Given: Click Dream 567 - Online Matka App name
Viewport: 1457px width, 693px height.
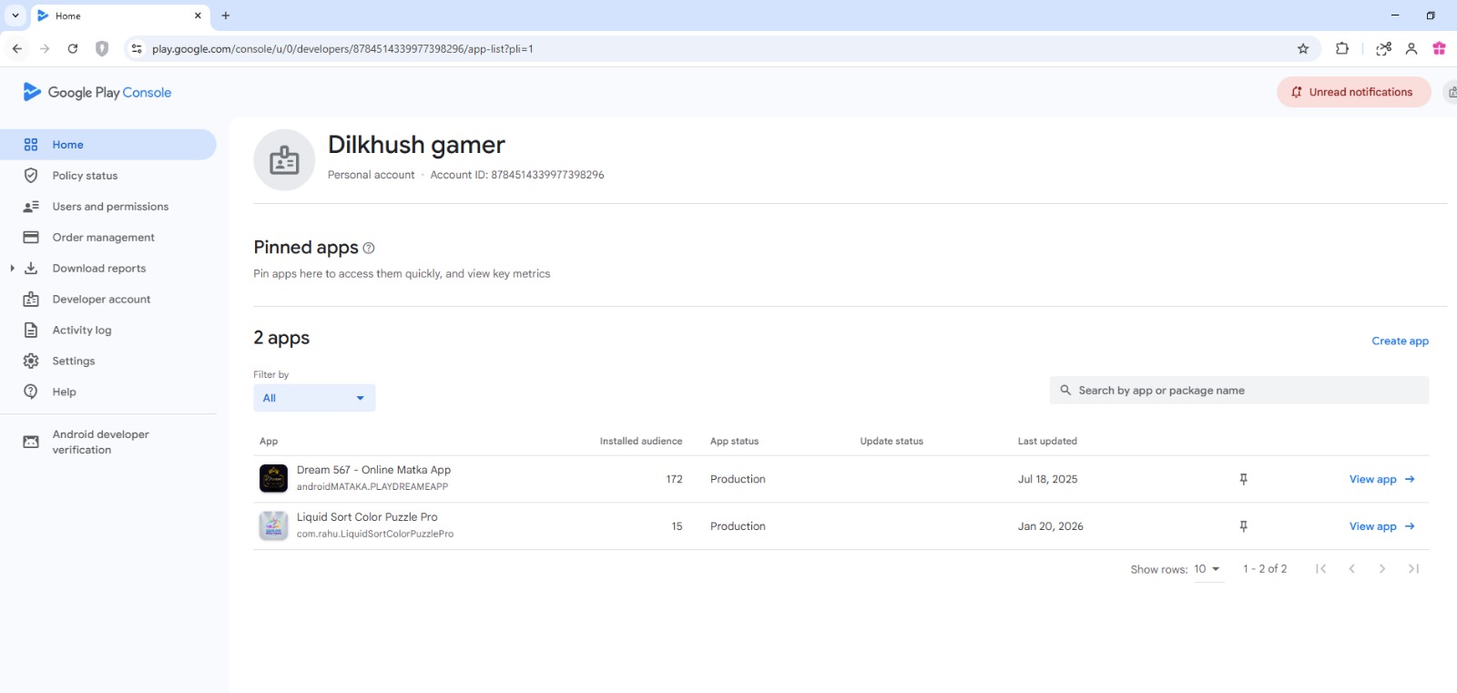Looking at the screenshot, I should coord(373,470).
